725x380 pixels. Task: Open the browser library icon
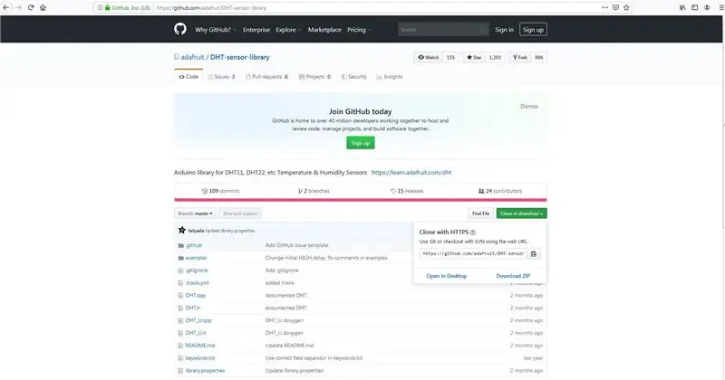click(x=682, y=7)
